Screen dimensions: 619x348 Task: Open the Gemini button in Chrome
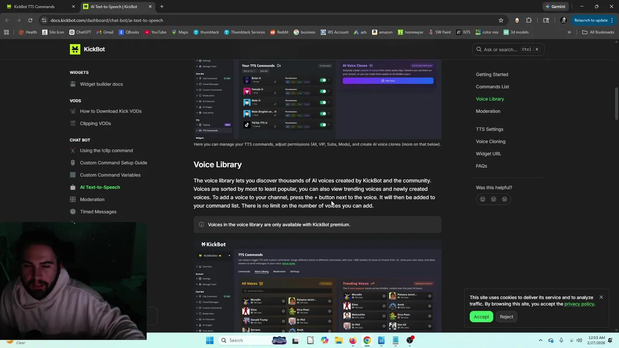pos(555,7)
